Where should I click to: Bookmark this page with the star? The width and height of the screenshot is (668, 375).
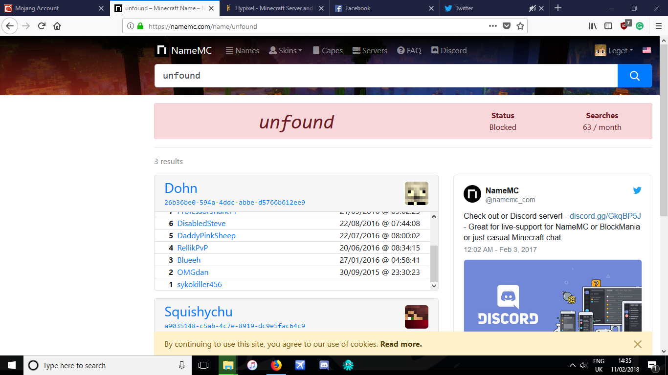click(x=520, y=26)
